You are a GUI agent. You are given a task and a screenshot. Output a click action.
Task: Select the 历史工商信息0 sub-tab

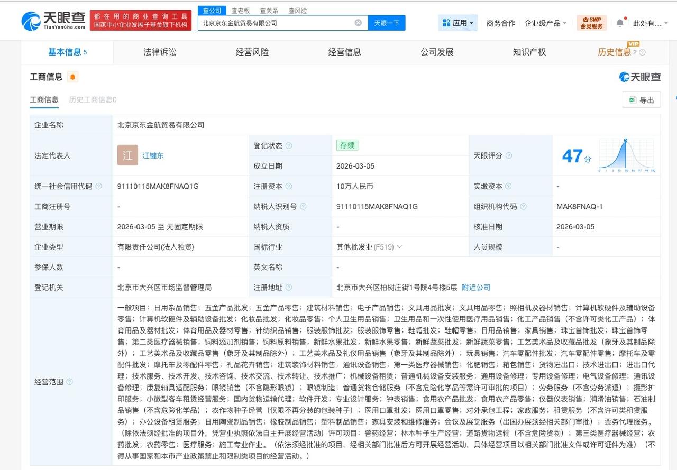point(92,99)
